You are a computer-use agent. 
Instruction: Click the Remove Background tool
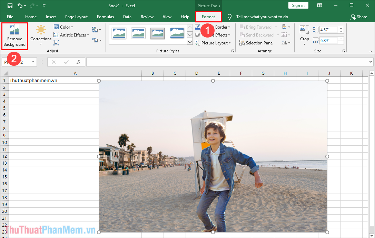(14, 36)
